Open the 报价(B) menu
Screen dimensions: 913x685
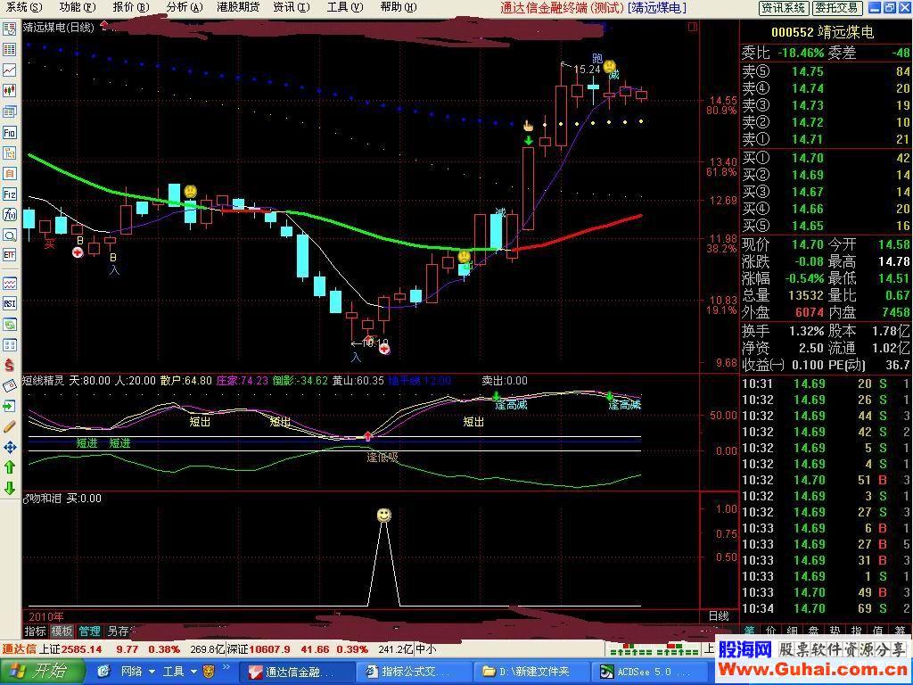click(131, 7)
